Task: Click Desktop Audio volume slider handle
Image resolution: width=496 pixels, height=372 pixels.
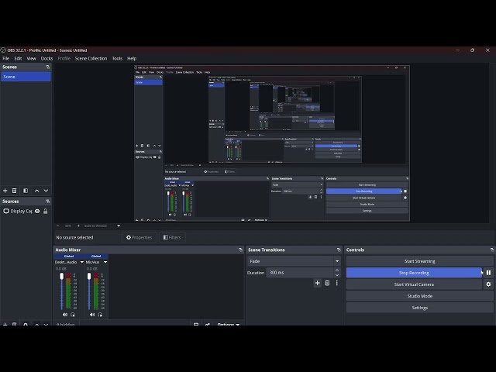Action: pos(62,276)
